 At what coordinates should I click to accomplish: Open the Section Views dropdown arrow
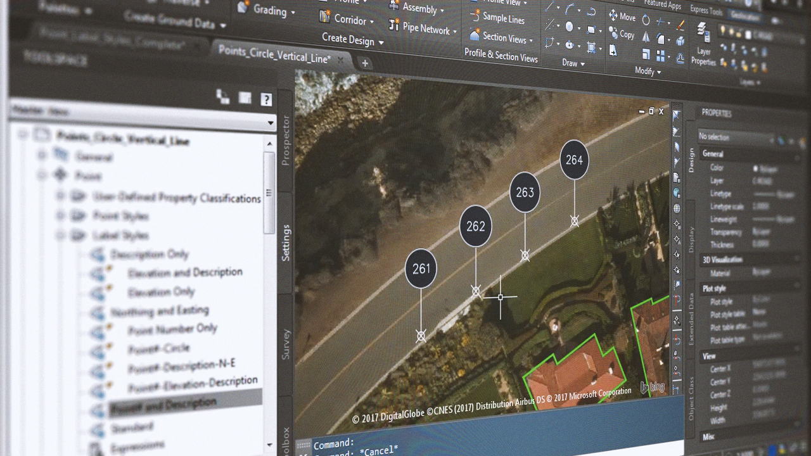(x=531, y=41)
